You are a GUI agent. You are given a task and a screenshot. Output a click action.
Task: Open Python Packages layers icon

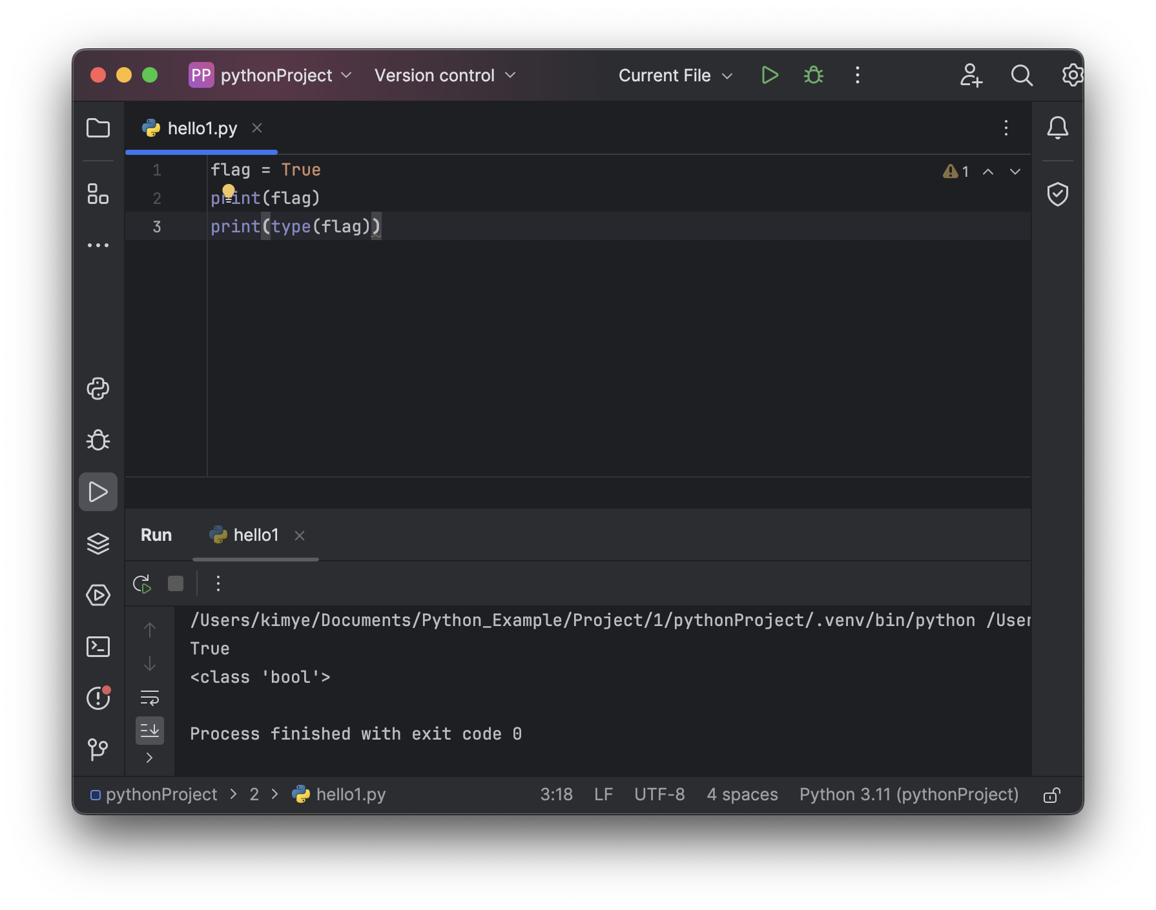pos(98,543)
